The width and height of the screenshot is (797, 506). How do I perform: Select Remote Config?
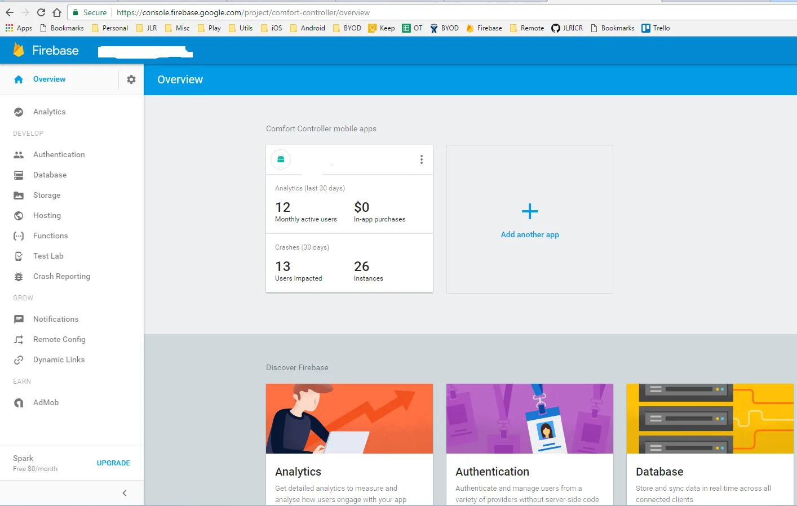(x=59, y=340)
